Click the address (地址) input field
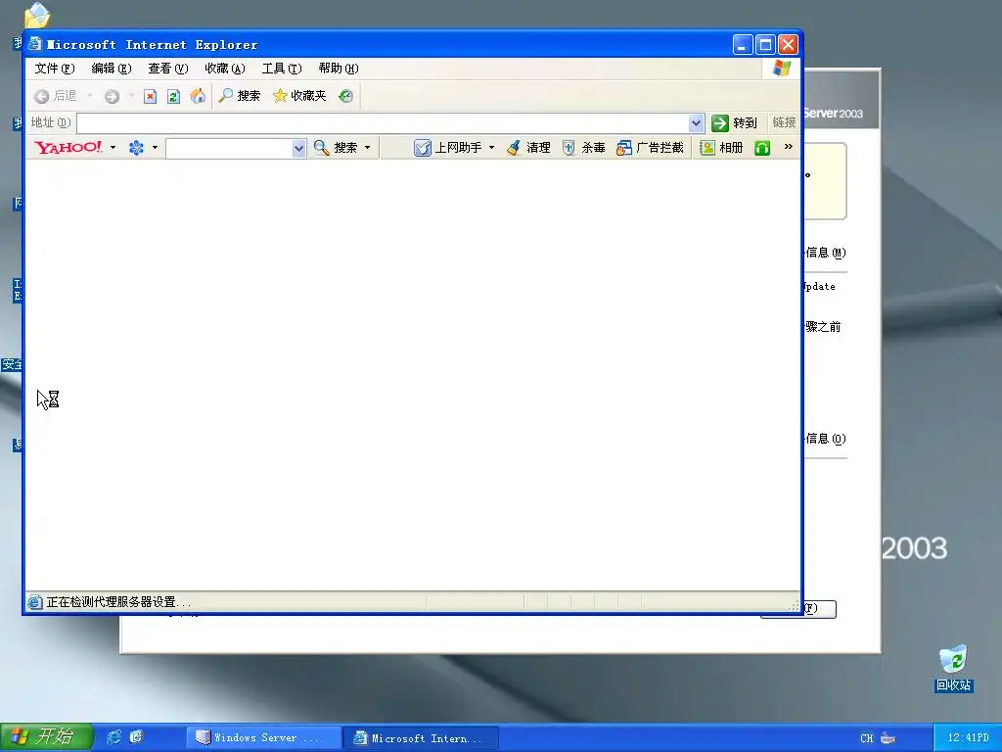The image size is (1002, 752). click(383, 122)
